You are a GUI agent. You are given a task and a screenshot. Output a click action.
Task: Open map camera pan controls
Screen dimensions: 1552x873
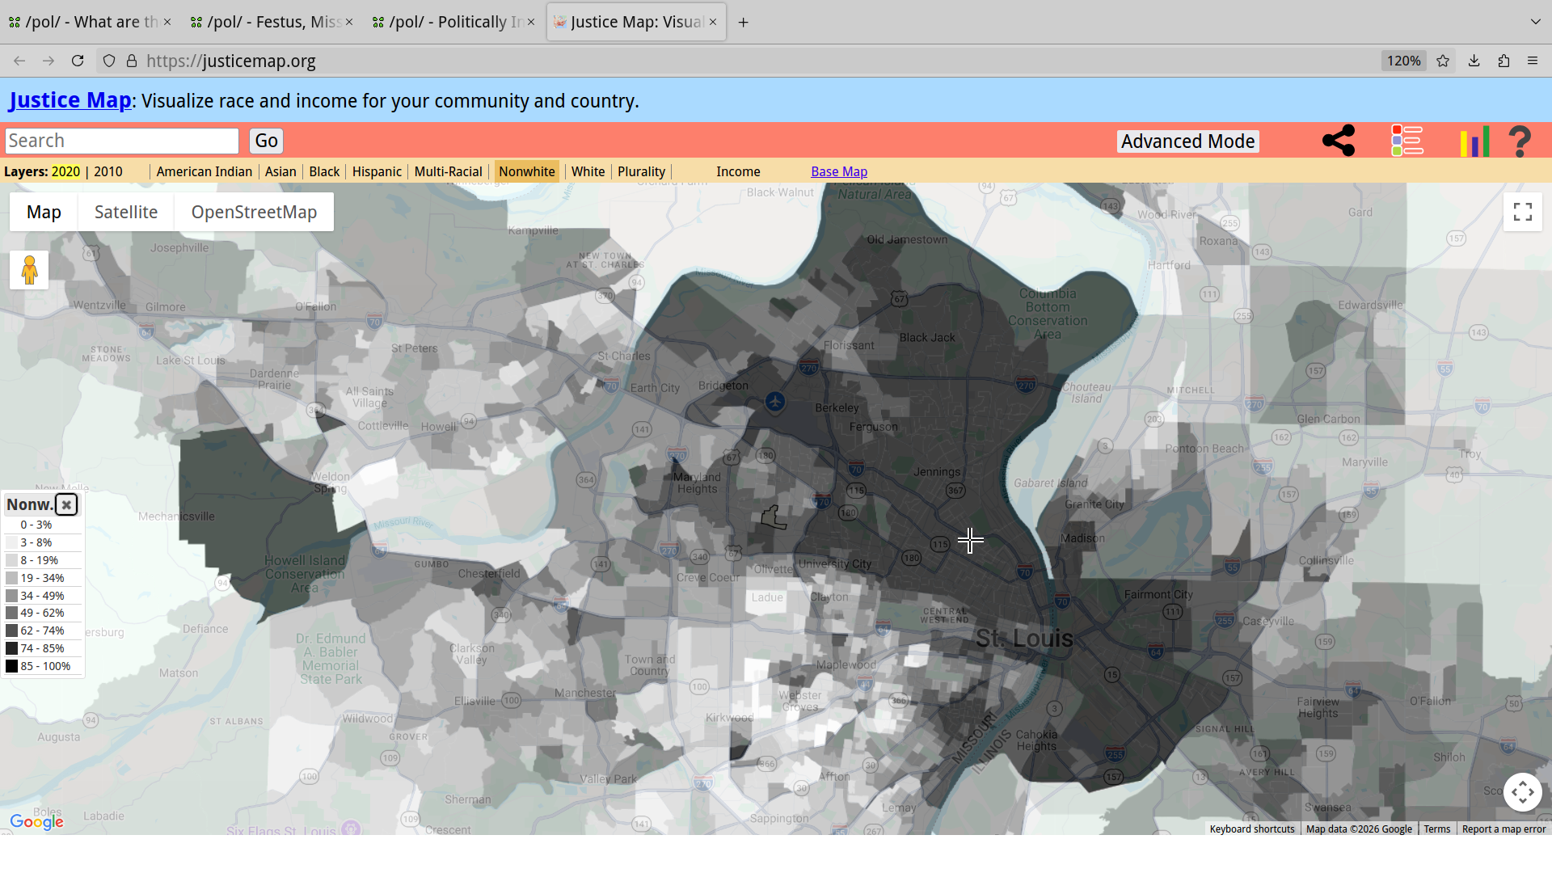click(x=1522, y=792)
